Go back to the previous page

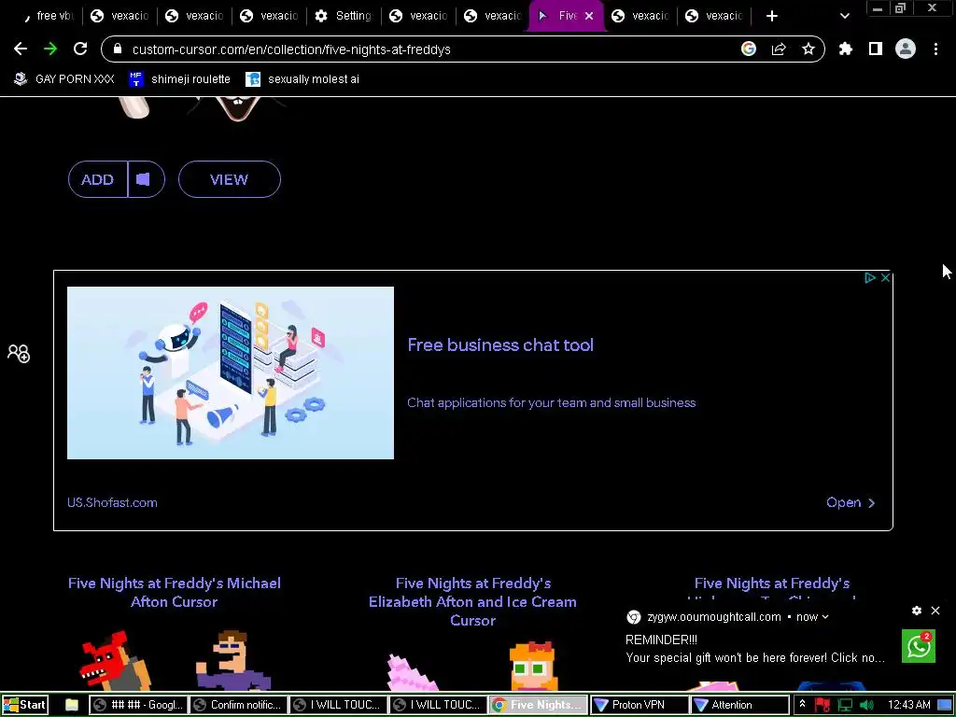[21, 49]
